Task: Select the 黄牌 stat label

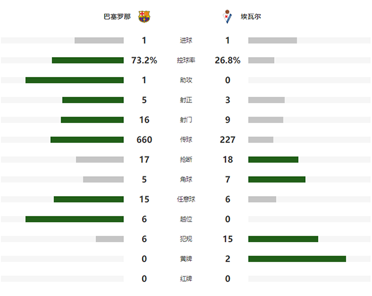Action: pyautogui.click(x=185, y=259)
